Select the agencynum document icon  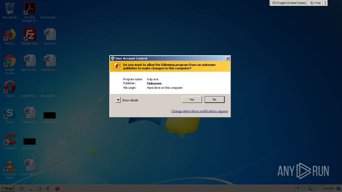(x=30, y=63)
